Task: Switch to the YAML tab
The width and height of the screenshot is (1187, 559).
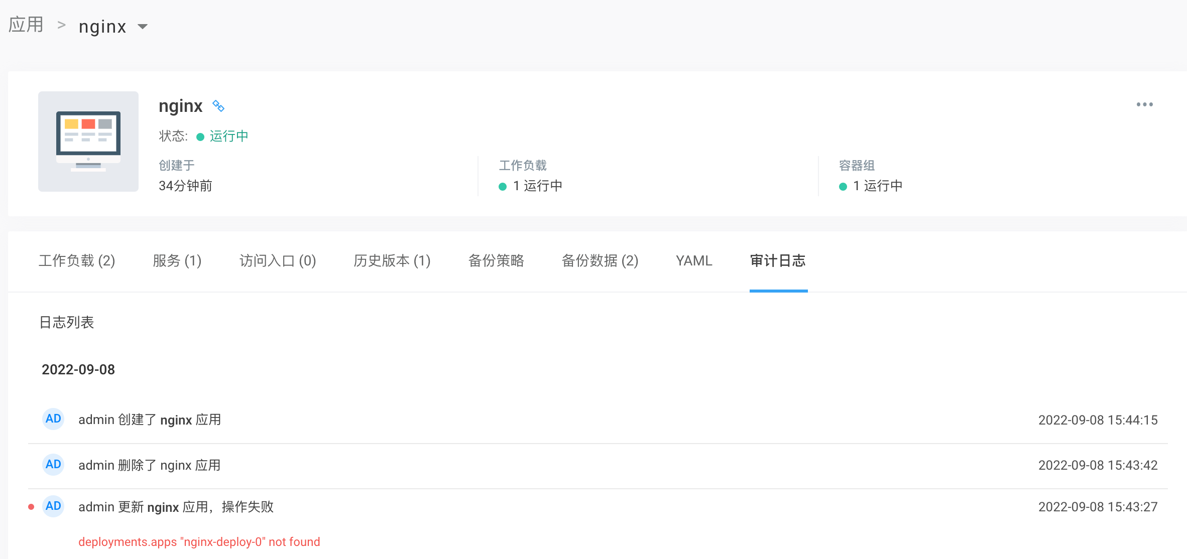Action: pos(693,260)
